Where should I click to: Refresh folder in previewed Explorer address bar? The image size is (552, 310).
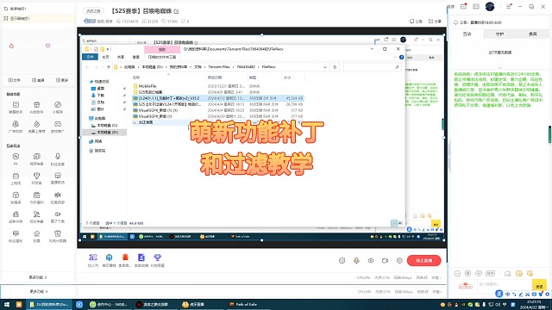coord(335,67)
